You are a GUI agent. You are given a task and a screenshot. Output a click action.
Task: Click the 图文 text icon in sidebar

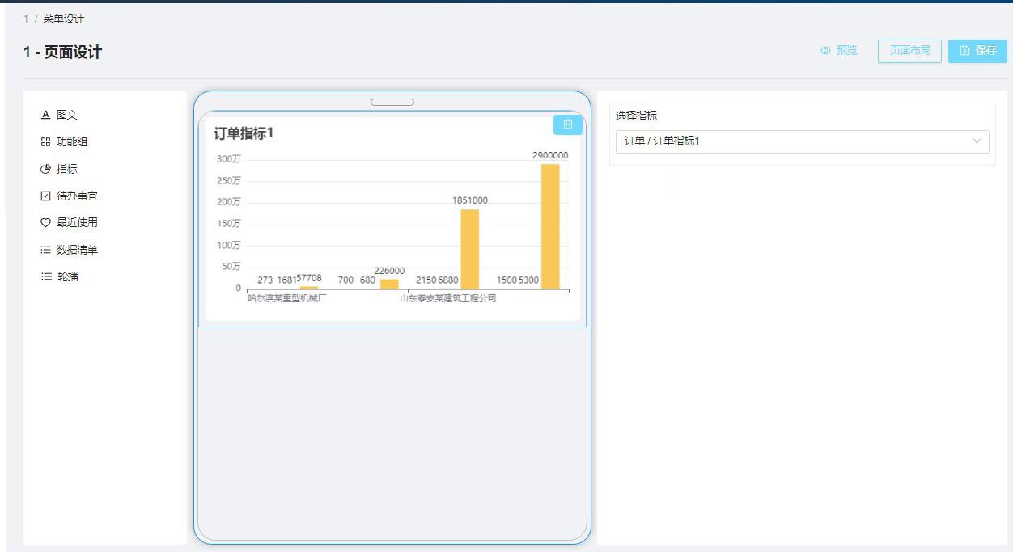pyautogui.click(x=45, y=115)
